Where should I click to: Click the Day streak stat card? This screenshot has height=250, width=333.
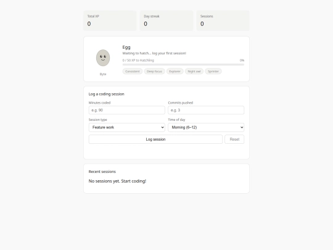[x=166, y=20]
